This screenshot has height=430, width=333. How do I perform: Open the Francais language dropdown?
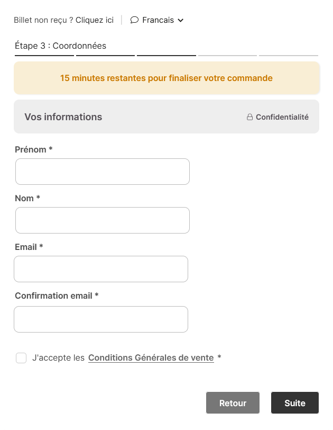(158, 20)
